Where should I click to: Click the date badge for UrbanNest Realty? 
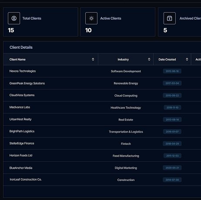pos(172,120)
